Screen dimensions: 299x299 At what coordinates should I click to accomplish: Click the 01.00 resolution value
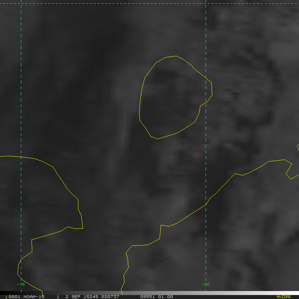click(165, 297)
